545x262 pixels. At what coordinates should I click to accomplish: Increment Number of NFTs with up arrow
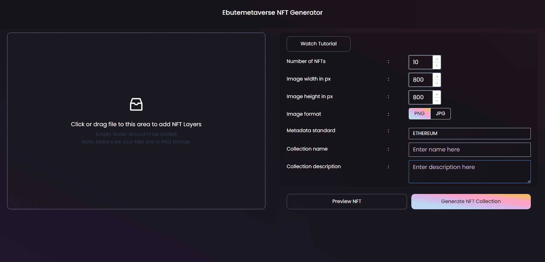pyautogui.click(x=437, y=59)
